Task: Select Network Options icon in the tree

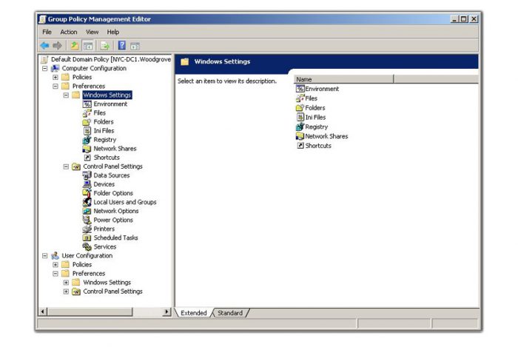Action: tap(87, 211)
